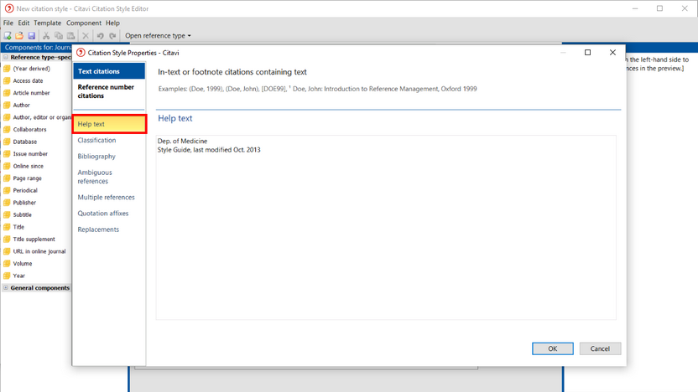Open the Classification section
Viewport: 698px width, 392px height.
point(96,141)
